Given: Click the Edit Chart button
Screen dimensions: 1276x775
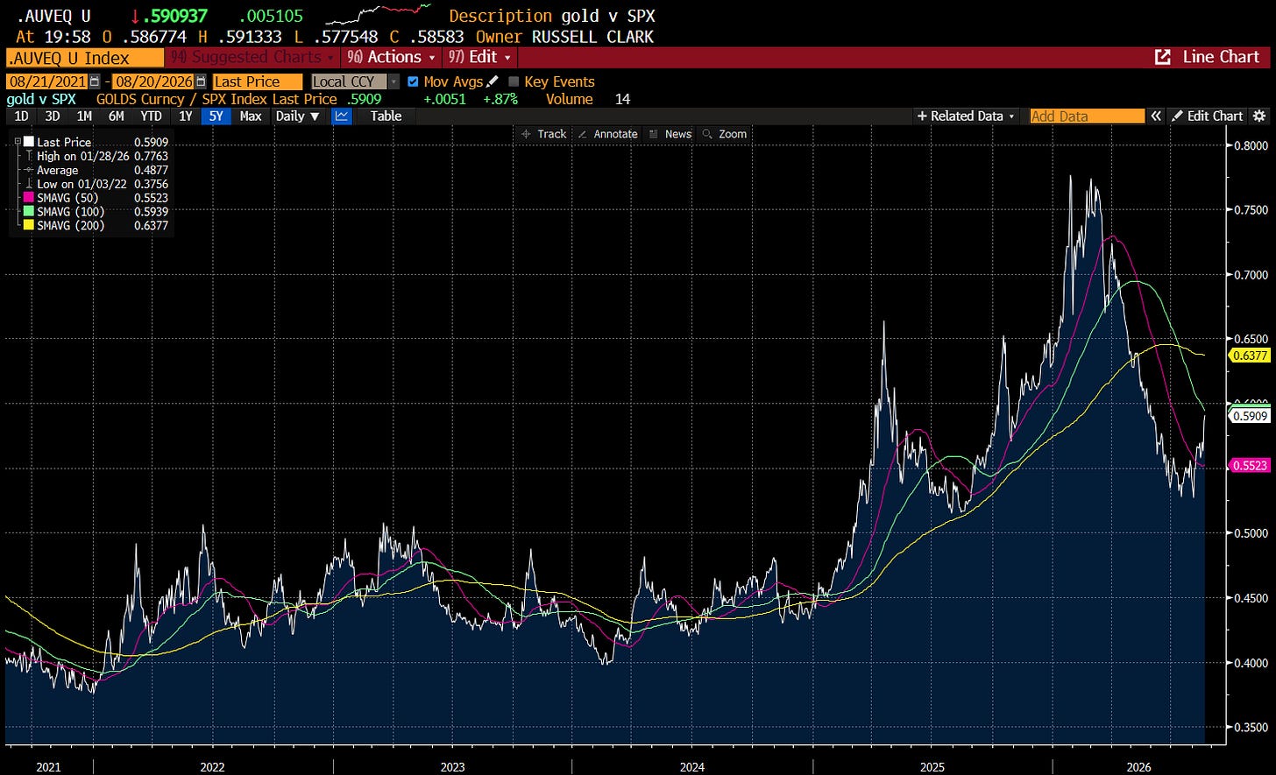Looking at the screenshot, I should [1208, 116].
